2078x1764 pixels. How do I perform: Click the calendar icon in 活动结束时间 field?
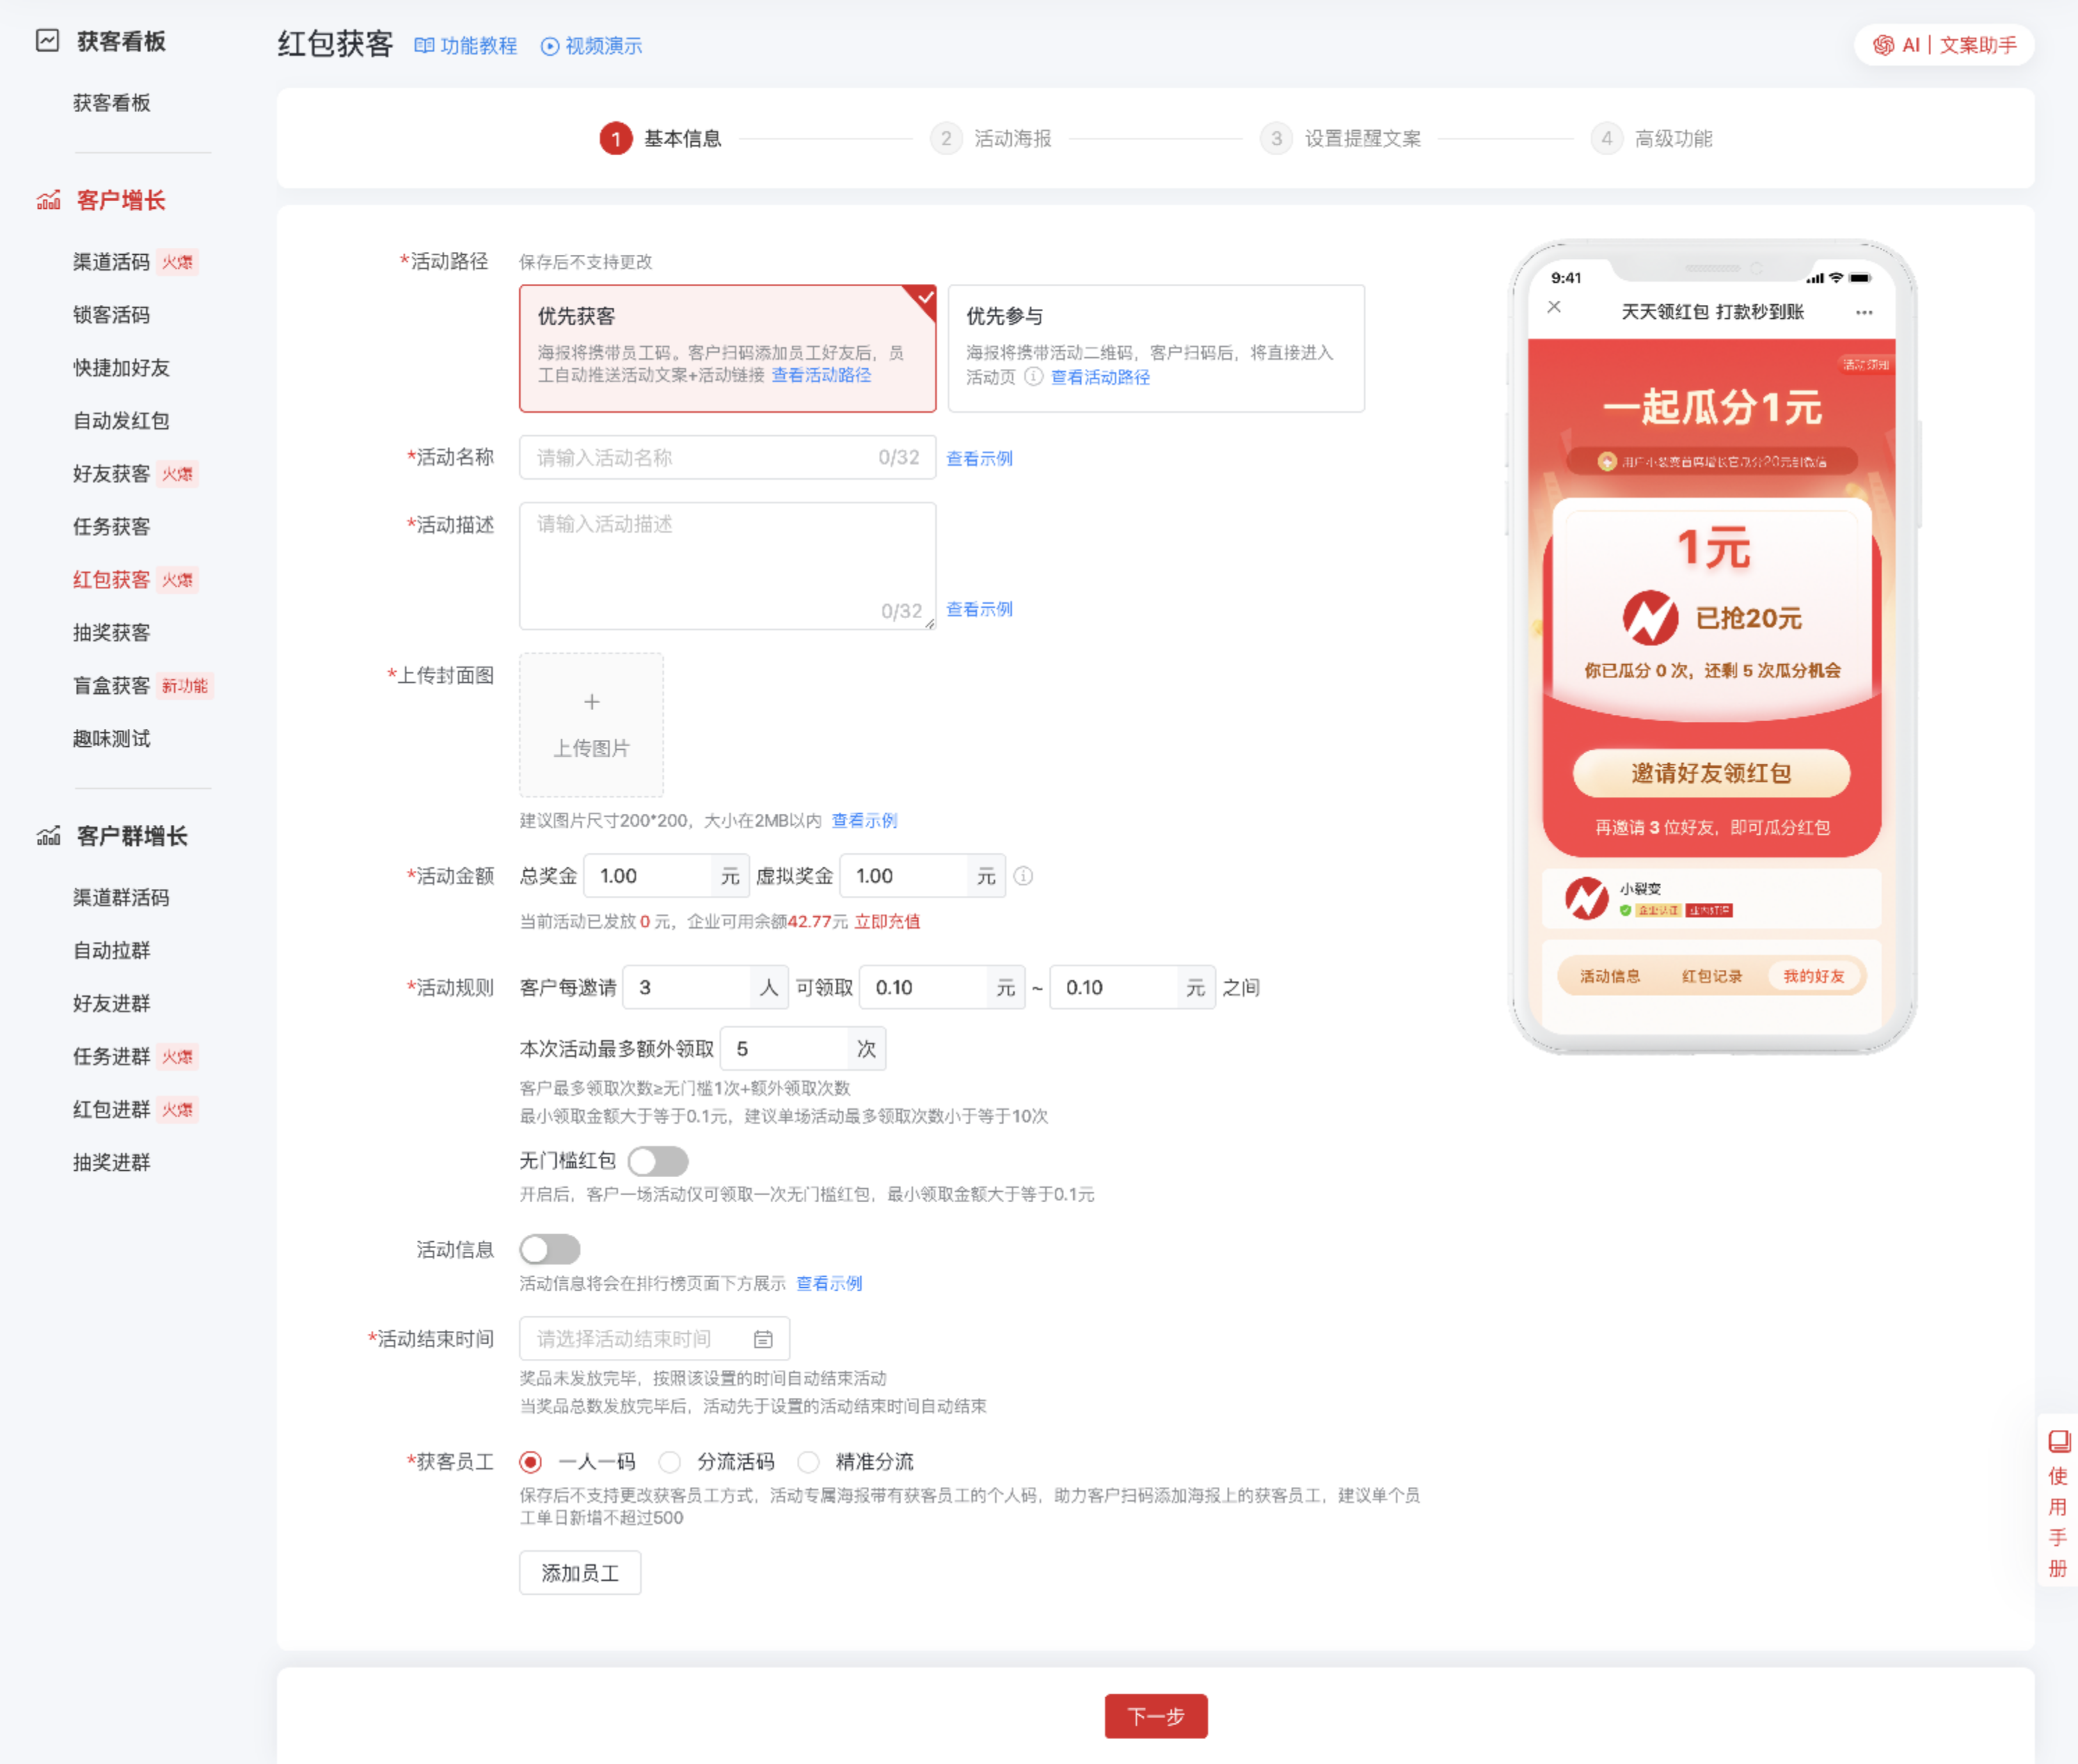(x=763, y=1339)
